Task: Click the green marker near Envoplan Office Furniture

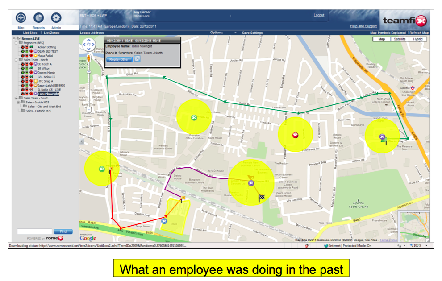Action: click(194, 117)
